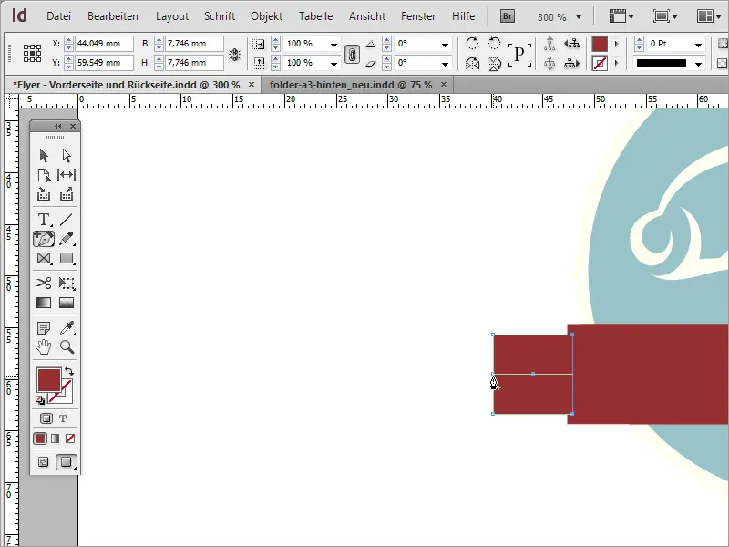Pick the Rectangle tool

point(67,258)
